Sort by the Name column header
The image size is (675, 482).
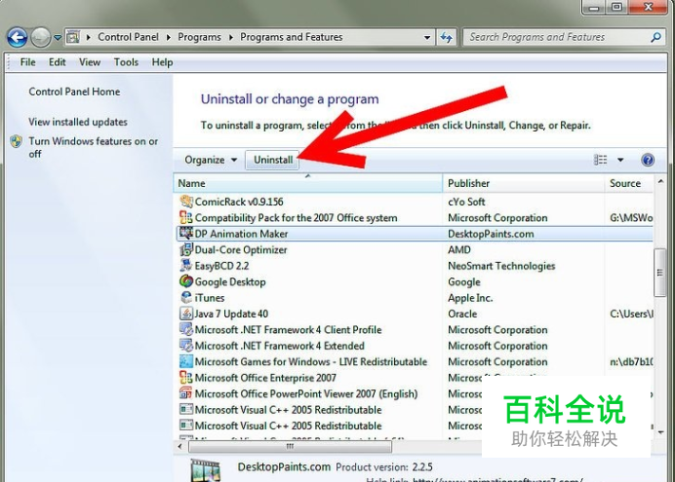click(308, 183)
